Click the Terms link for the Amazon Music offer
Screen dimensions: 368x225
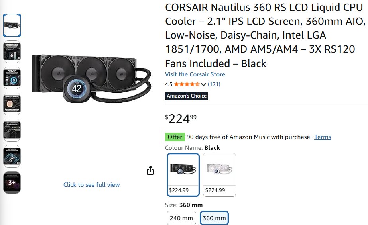coord(323,137)
